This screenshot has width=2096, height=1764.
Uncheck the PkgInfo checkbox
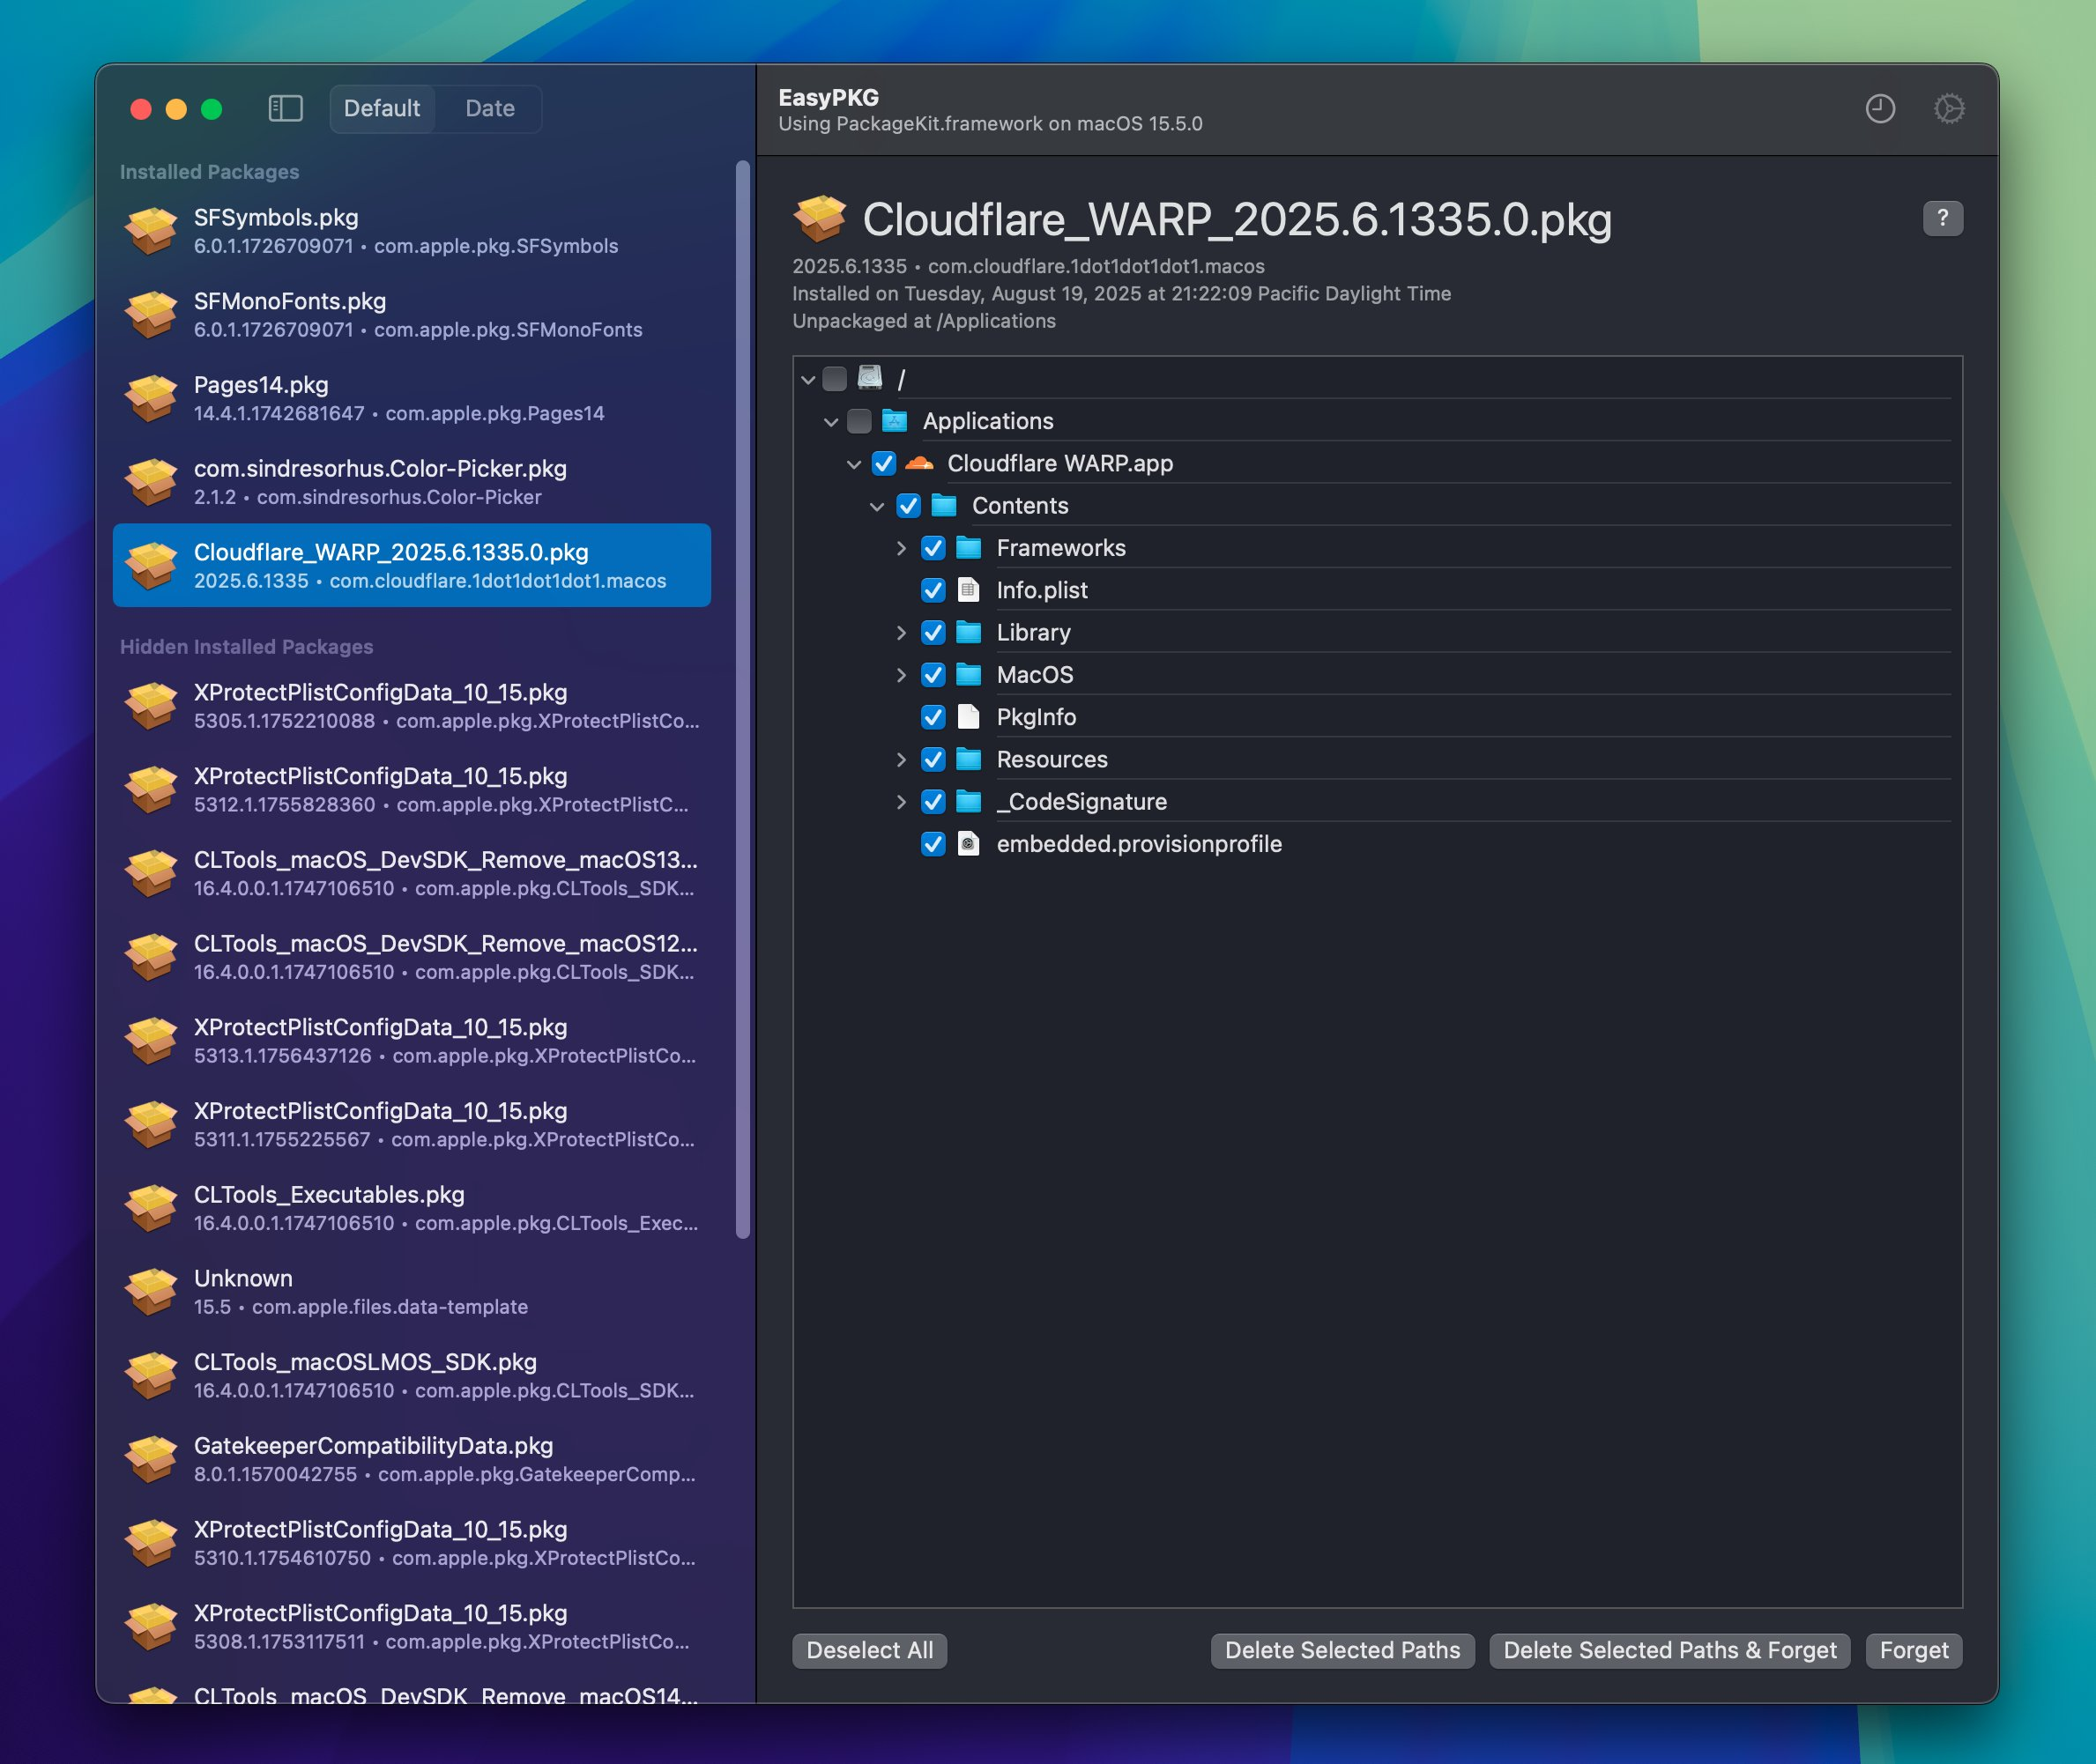coord(933,717)
